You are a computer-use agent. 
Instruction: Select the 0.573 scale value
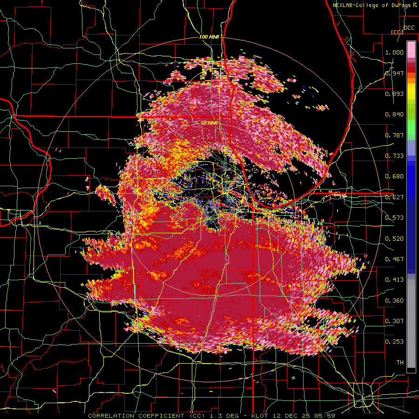394,218
